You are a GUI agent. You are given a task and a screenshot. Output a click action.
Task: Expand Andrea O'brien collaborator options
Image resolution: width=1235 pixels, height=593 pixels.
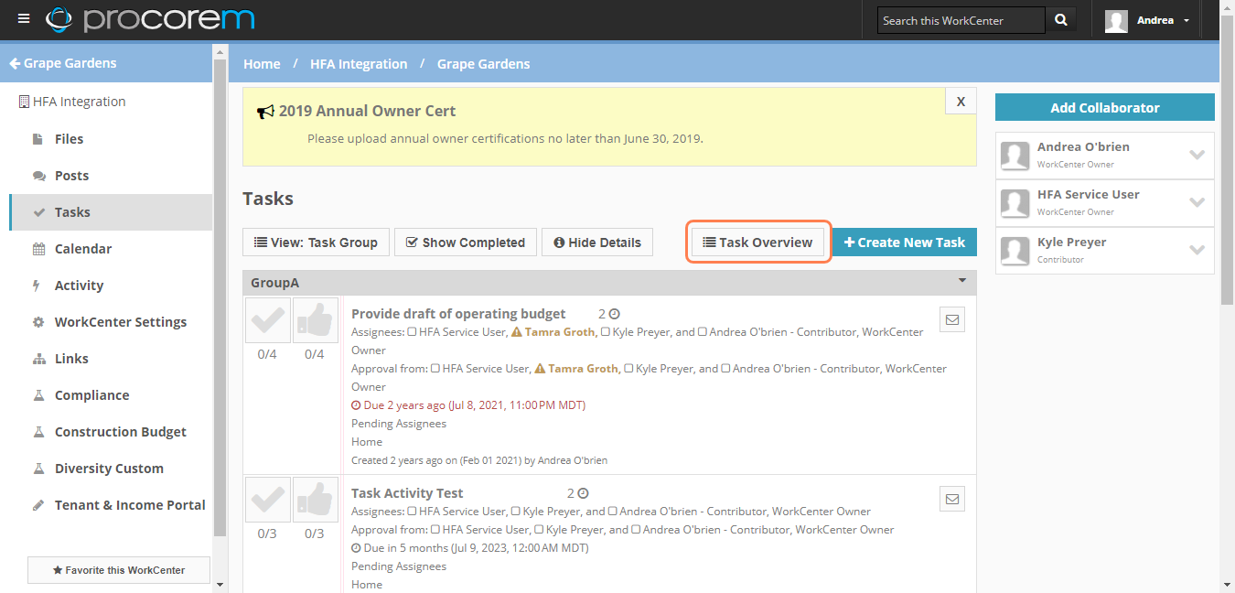point(1197,155)
